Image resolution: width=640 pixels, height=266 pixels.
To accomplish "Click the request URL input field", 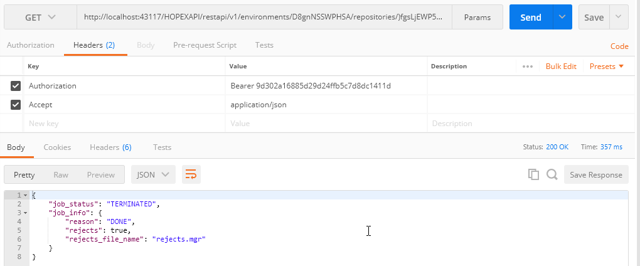I will pos(264,18).
